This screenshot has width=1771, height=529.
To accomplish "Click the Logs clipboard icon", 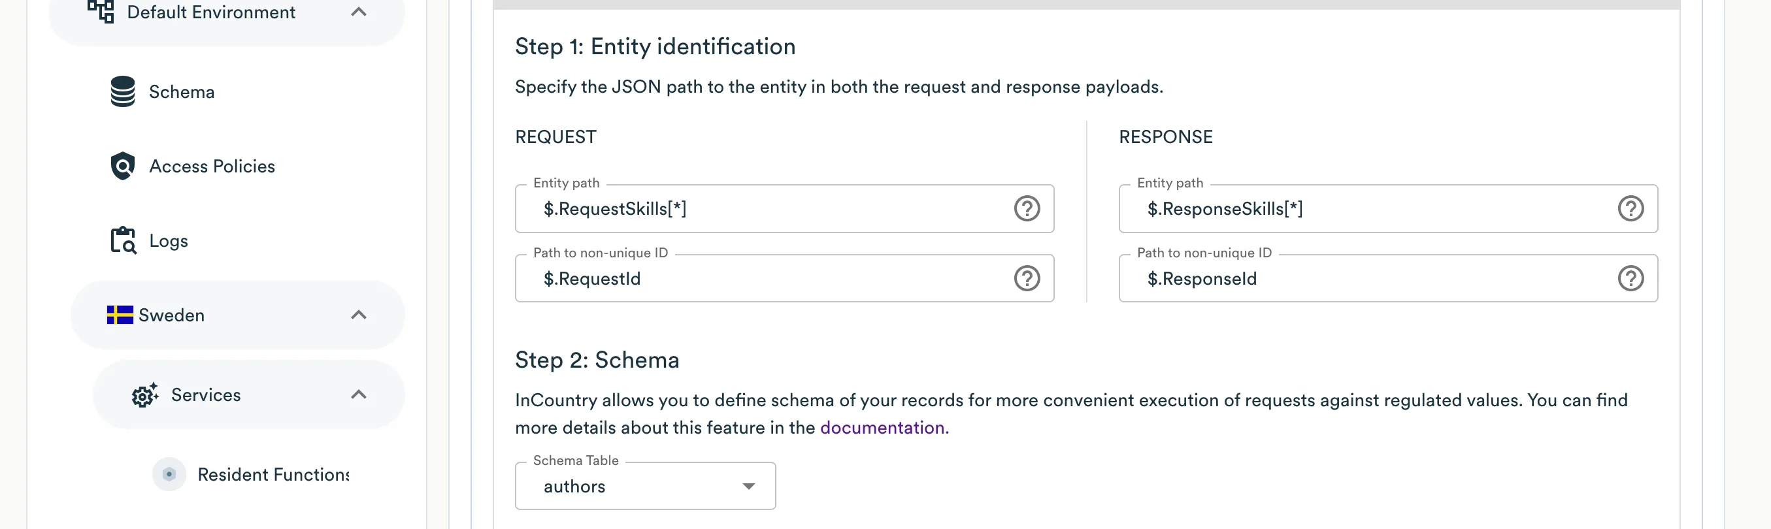I will pyautogui.click(x=123, y=240).
